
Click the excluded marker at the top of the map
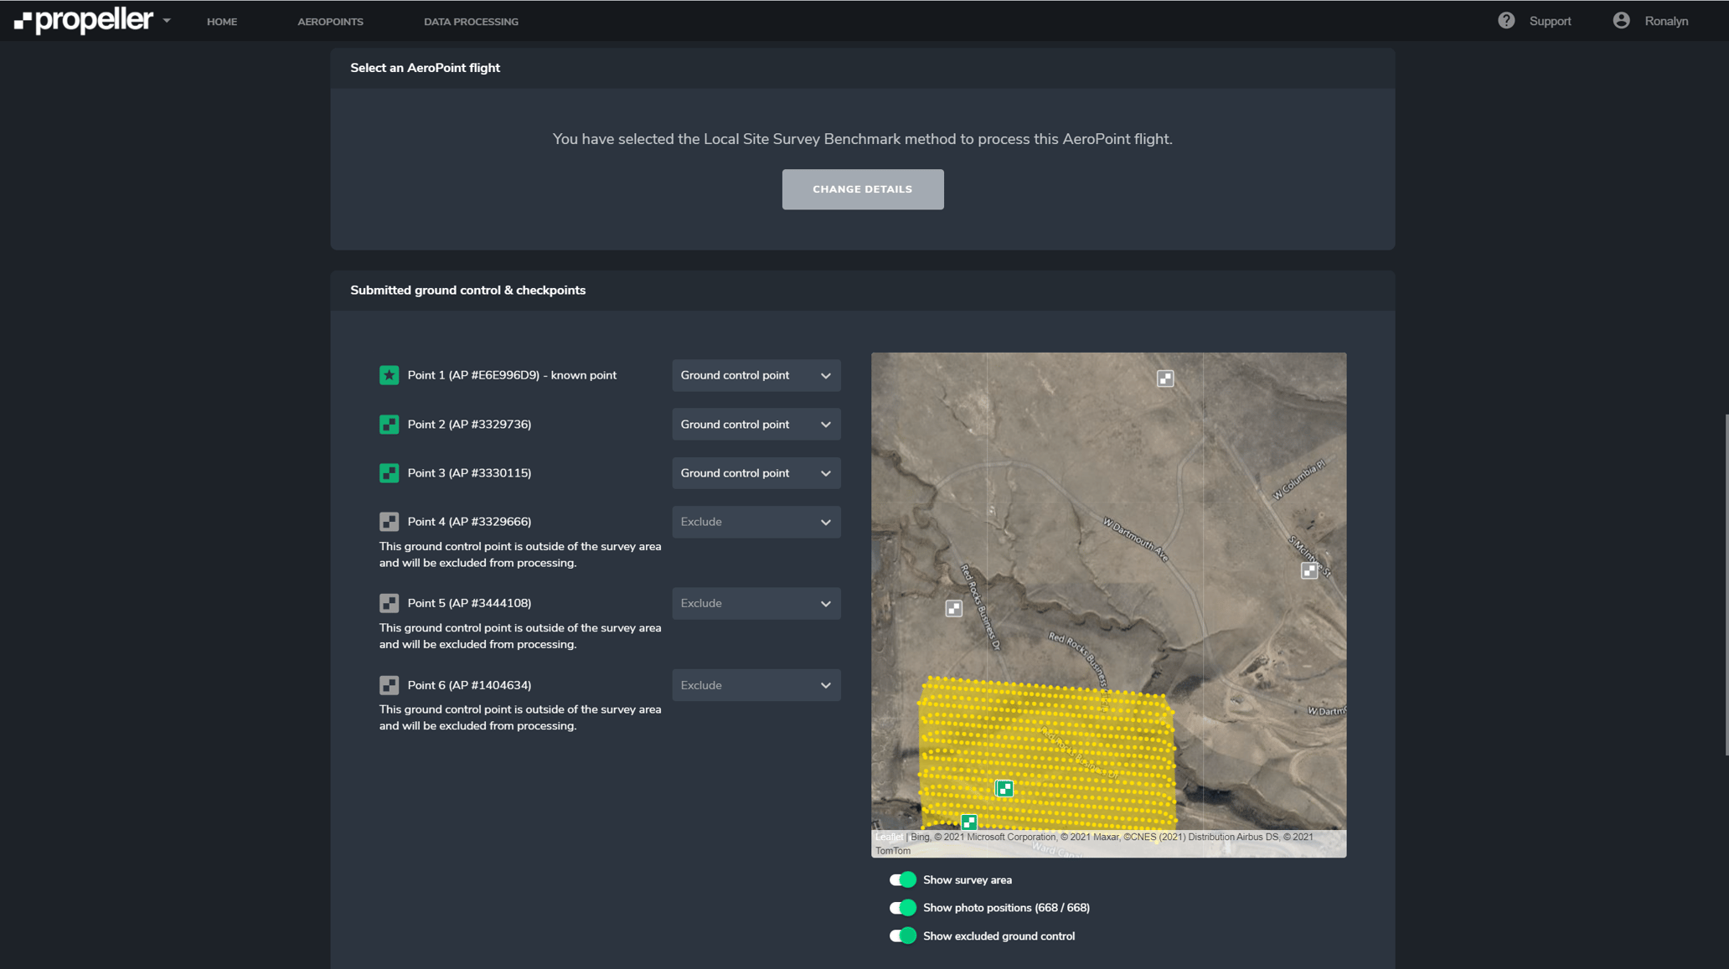[1165, 379]
